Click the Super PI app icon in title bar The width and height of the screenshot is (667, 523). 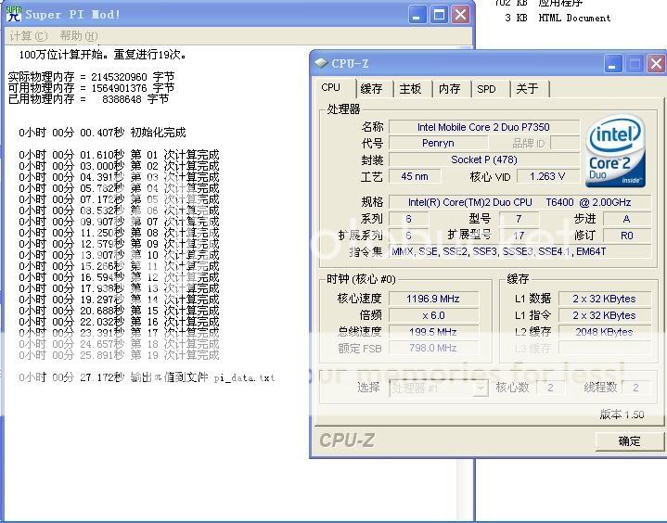14,14
